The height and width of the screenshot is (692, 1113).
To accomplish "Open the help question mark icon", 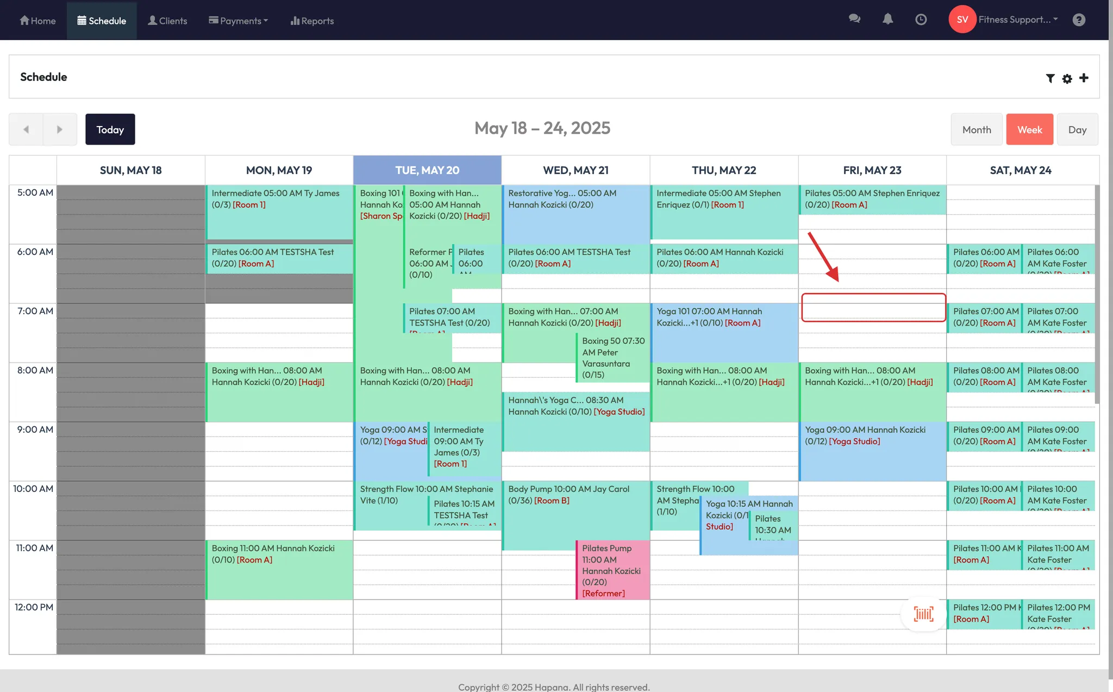I will [x=1079, y=20].
